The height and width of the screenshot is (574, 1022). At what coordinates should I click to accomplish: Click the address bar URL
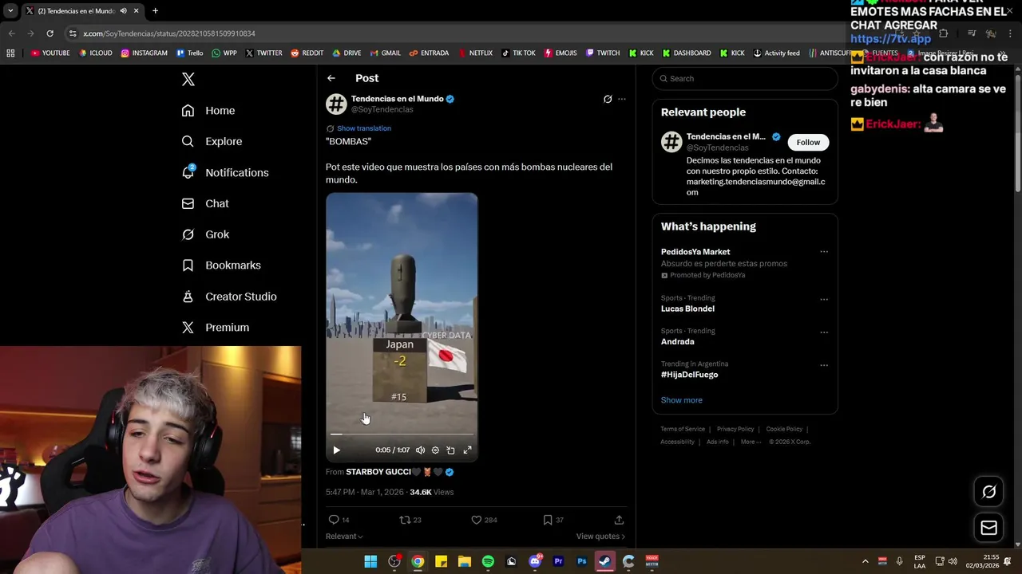169,33
